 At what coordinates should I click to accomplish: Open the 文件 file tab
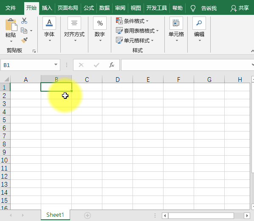[11, 8]
